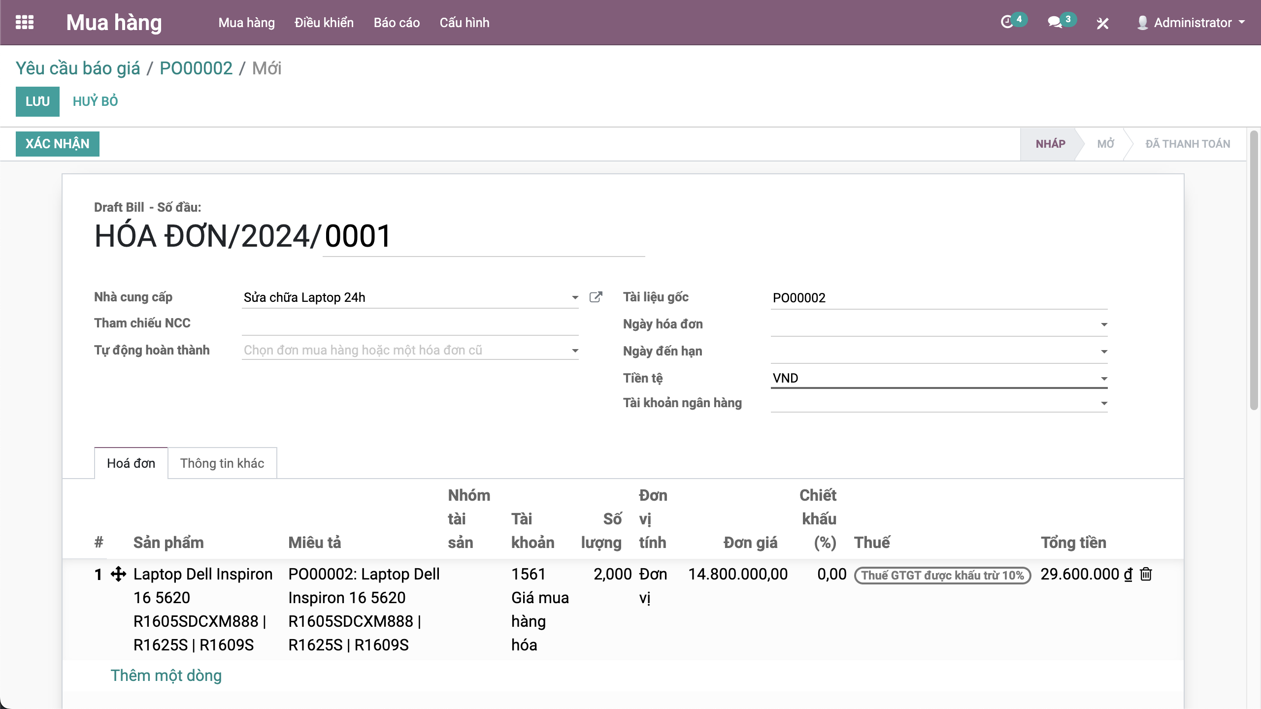
Task: Expand the Tự động hoàn thành dropdown
Action: point(575,351)
